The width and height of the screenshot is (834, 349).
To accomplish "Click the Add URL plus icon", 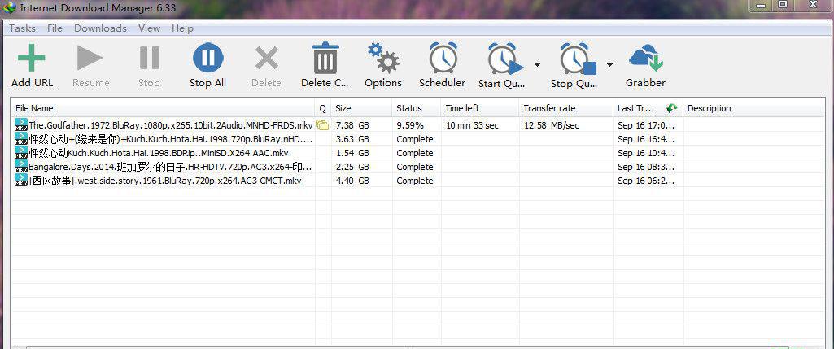I will (x=32, y=58).
